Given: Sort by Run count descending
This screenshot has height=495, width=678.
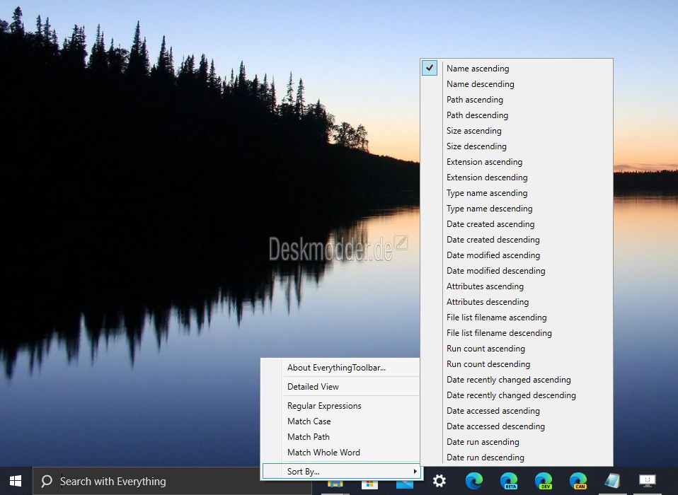Looking at the screenshot, I should pos(517,363).
